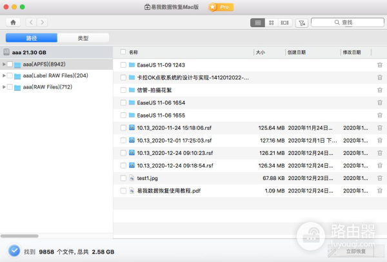
Task: Expand the aaa(Label RAW Files)(204) node
Action: coord(4,76)
